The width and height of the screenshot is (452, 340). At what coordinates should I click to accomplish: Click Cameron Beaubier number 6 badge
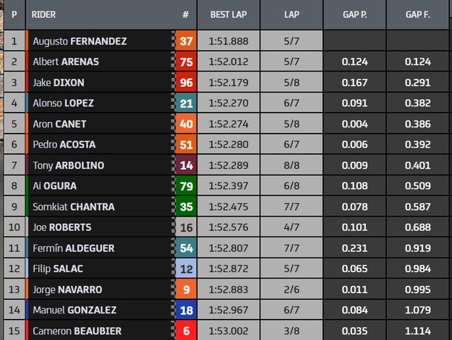point(186,330)
